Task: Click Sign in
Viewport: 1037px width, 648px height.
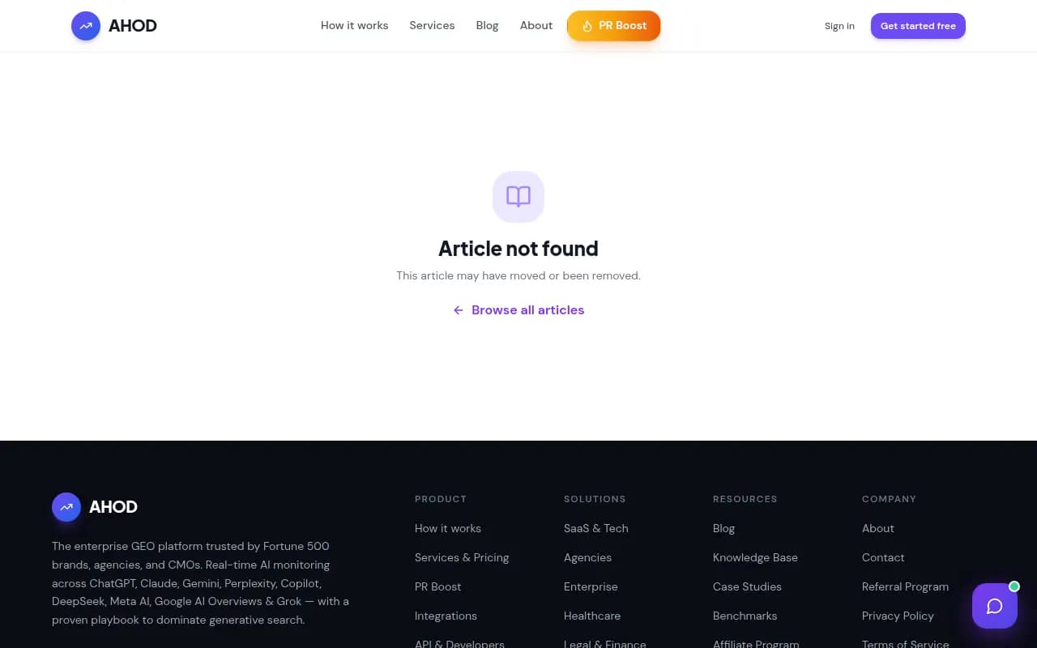Action: coord(839,26)
